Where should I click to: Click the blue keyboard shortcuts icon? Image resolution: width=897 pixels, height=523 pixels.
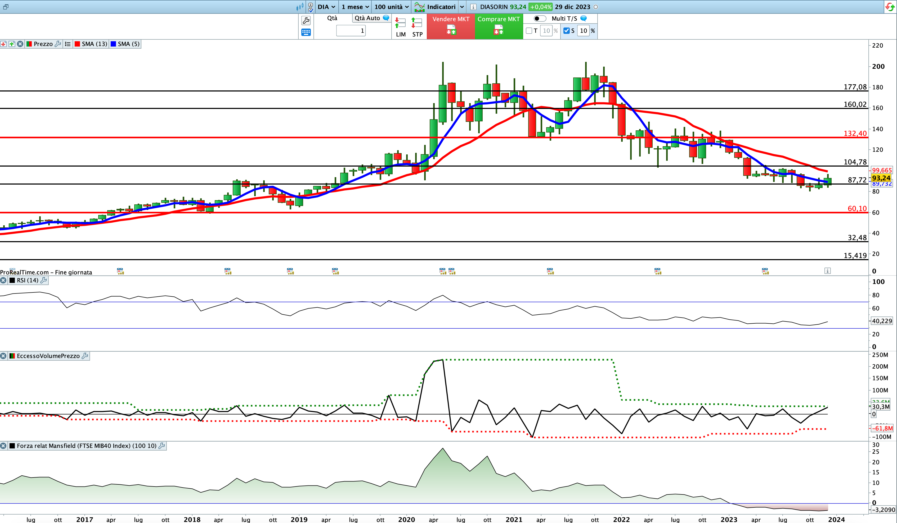(306, 32)
